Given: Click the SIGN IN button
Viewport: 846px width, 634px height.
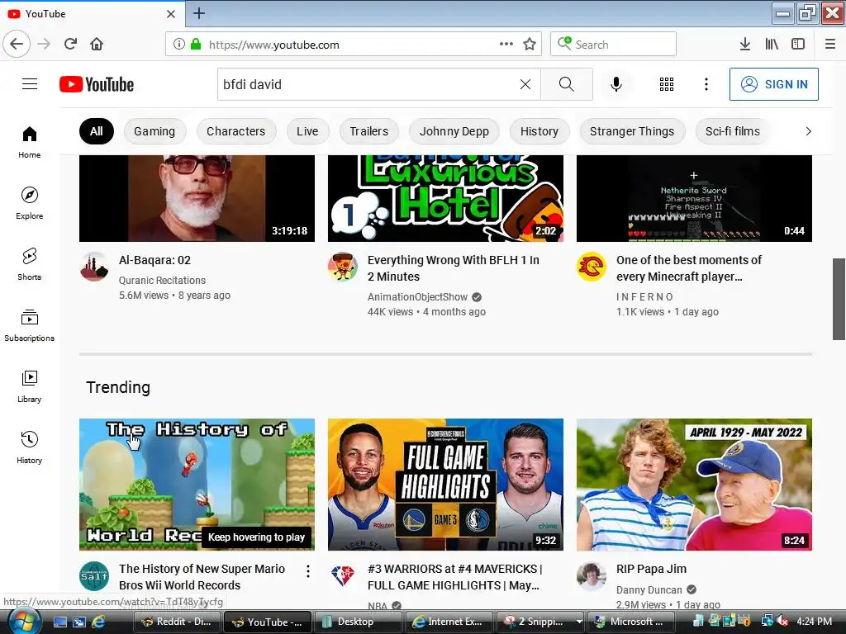Looking at the screenshot, I should [773, 84].
